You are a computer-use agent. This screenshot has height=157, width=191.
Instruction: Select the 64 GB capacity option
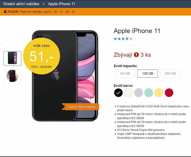click(125, 74)
